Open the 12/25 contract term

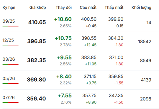pos(8,40)
